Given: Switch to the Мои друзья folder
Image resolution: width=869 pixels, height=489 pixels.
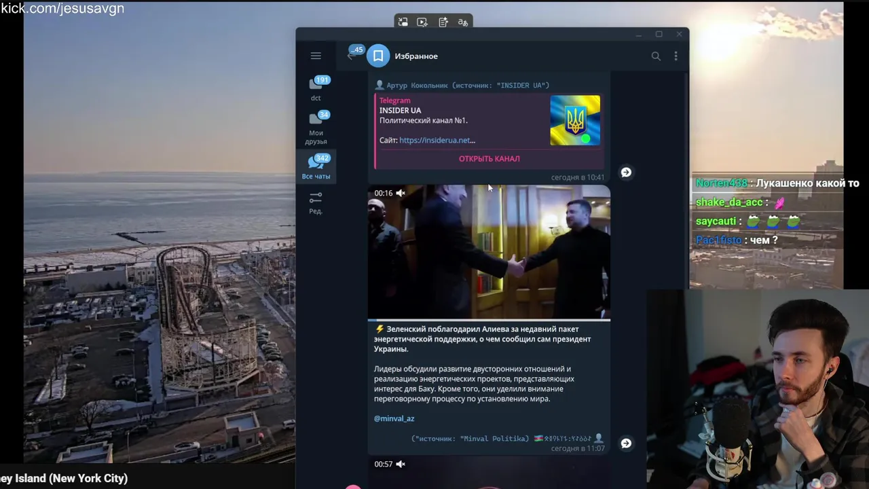Looking at the screenshot, I should pyautogui.click(x=316, y=127).
